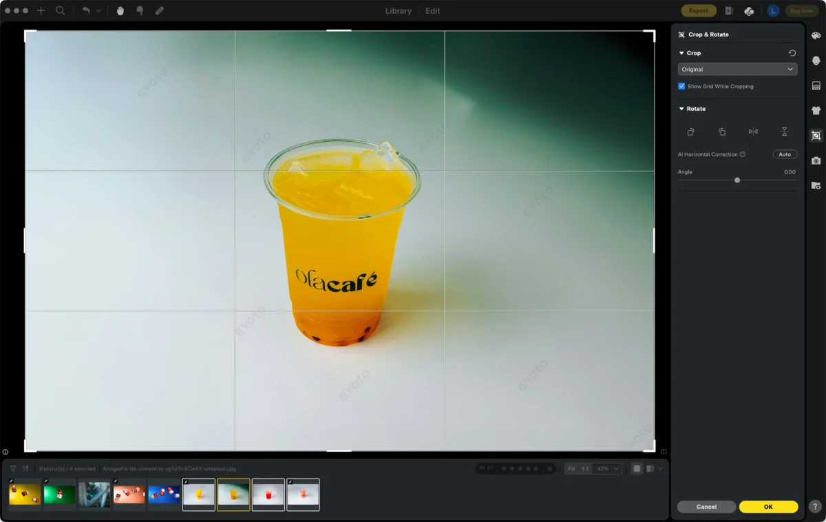Click the Cancel button
Viewport: 826px width, 522px height.
click(x=706, y=507)
